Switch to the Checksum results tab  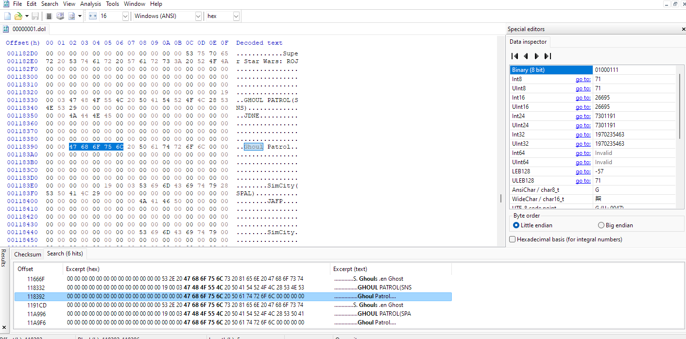click(x=28, y=254)
